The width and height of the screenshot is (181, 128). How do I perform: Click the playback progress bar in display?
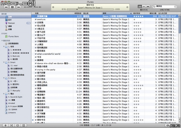pyautogui.click(x=90, y=9)
